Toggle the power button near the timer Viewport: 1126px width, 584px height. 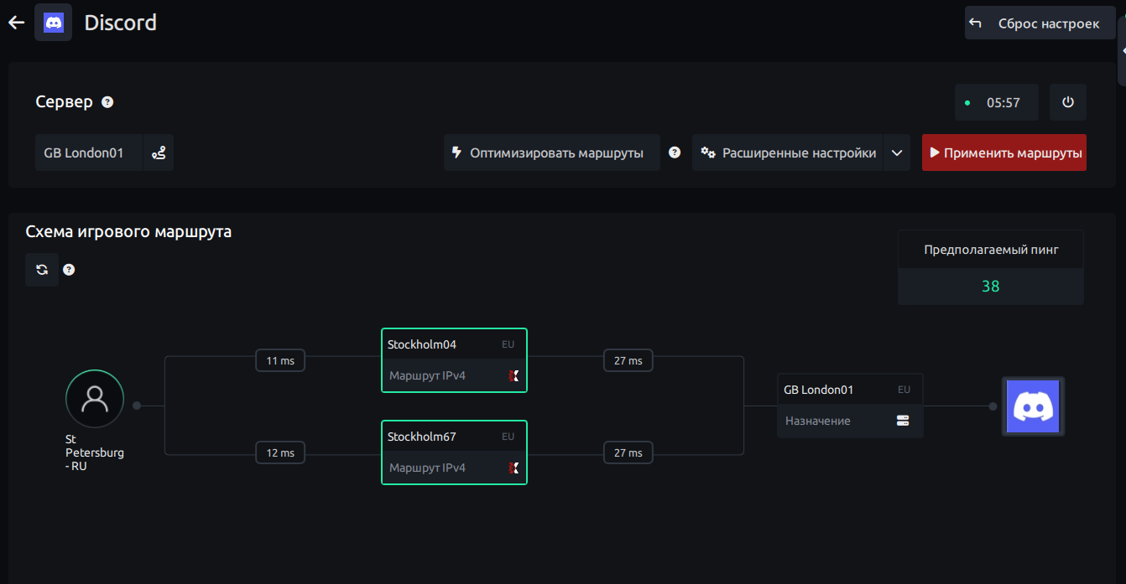click(1068, 102)
